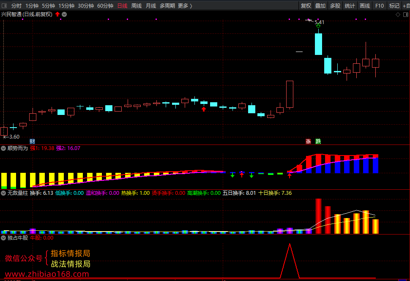
Task: Select the 30分钟 period
Action: [86, 6]
